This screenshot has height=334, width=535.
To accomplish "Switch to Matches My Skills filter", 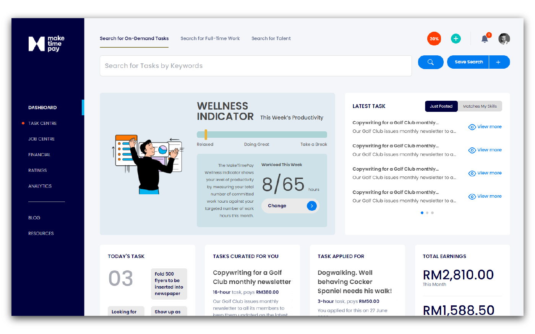I will click(x=480, y=106).
